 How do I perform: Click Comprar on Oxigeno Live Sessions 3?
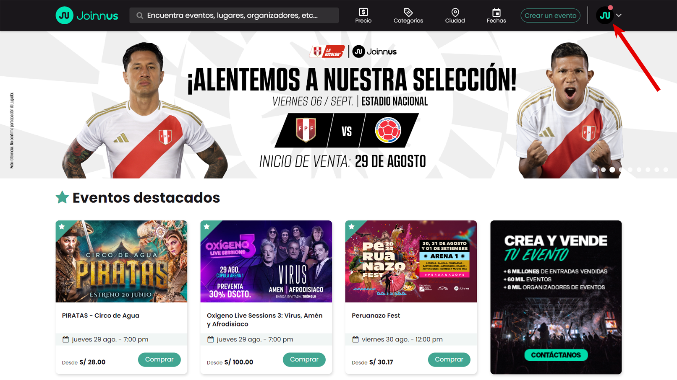[304, 359]
